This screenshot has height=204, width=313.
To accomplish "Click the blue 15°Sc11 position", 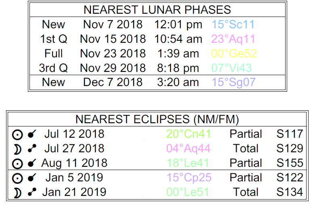I will [x=233, y=24].
